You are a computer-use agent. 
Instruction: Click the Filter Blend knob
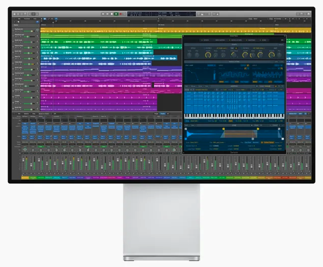point(234,55)
